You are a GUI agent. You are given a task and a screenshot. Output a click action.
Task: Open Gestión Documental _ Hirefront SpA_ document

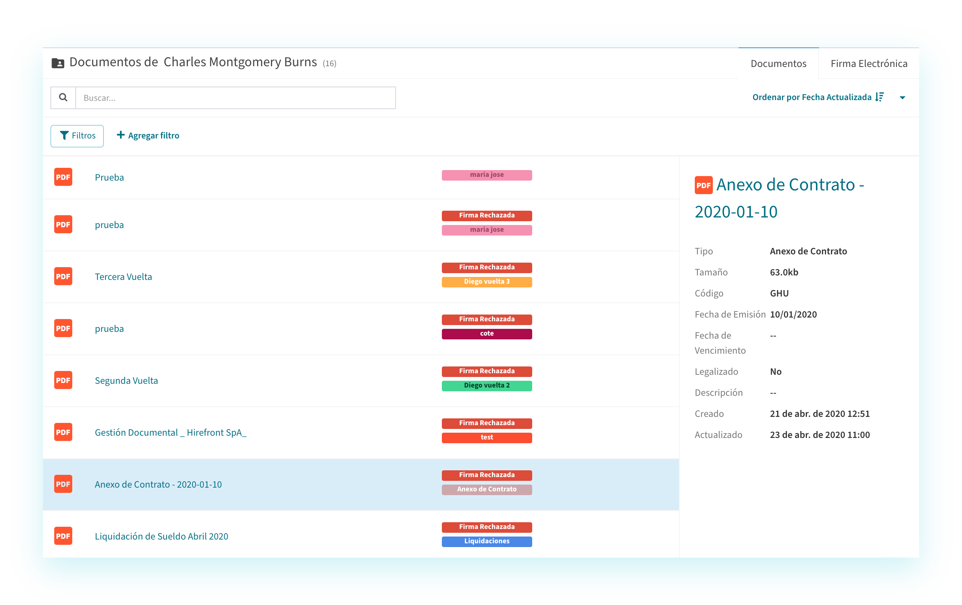pos(170,432)
